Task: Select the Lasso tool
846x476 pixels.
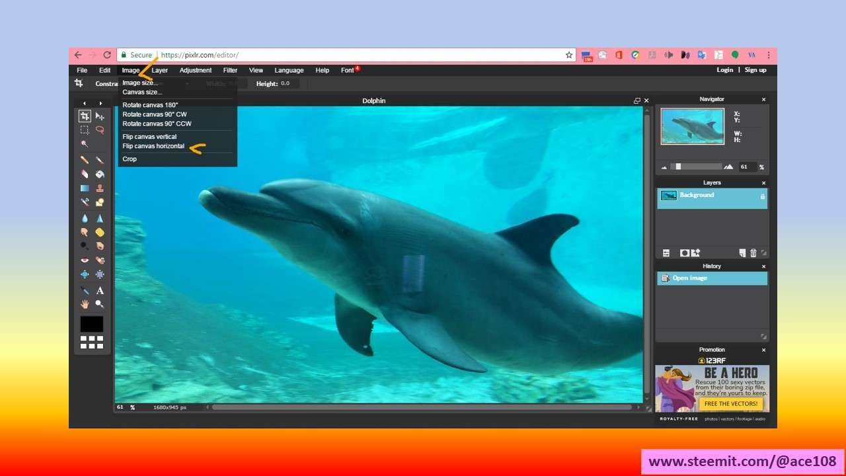Action: point(100,130)
